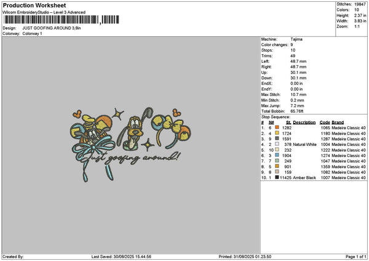Screen dimensions: 369x261
Task: Click the 'Right:' measurement label
Action: click(266, 67)
